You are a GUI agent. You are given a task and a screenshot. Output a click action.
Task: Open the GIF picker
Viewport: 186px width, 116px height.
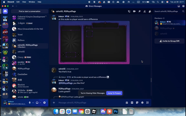click(132, 103)
